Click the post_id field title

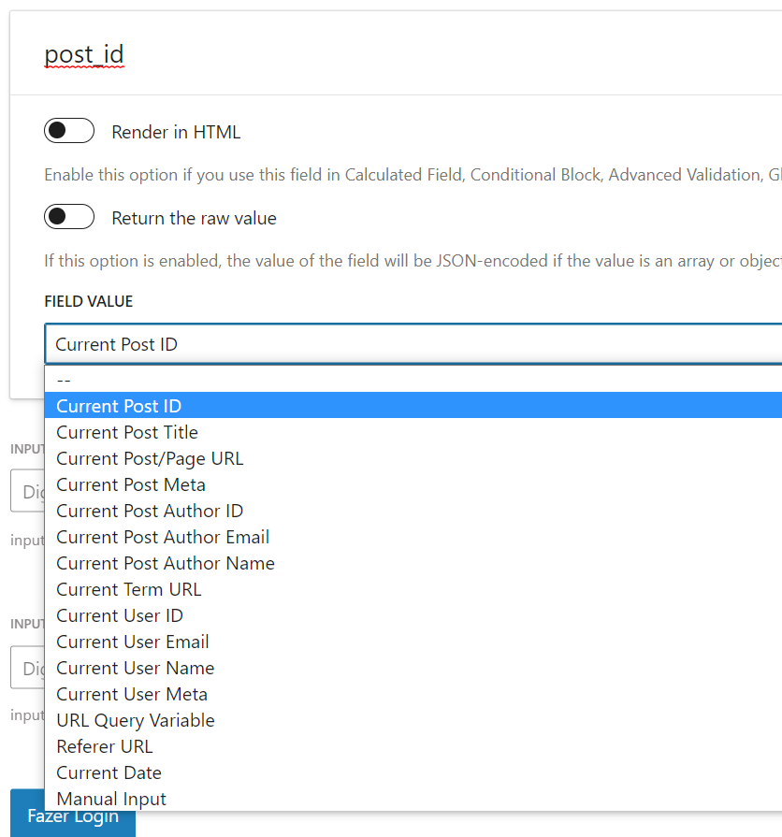(84, 55)
